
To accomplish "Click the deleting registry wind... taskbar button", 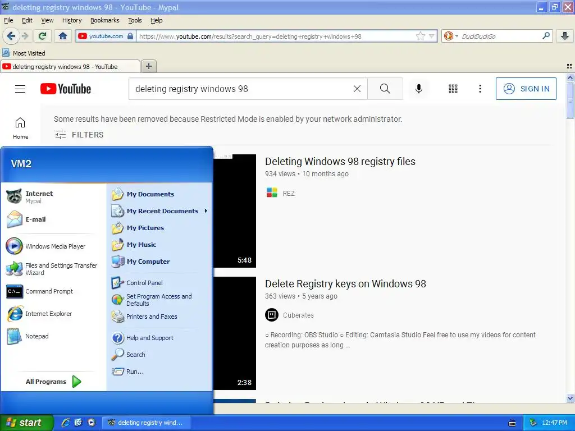I will tap(146, 423).
